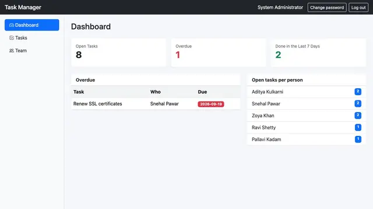Click the Dashboard speedometer icon in sidebar
Image resolution: width=373 pixels, height=209 pixels.
pos(12,25)
